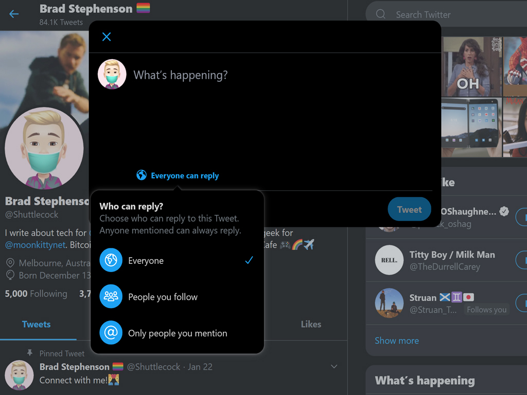Click the globe icon beside Everyone can reply

point(142,175)
